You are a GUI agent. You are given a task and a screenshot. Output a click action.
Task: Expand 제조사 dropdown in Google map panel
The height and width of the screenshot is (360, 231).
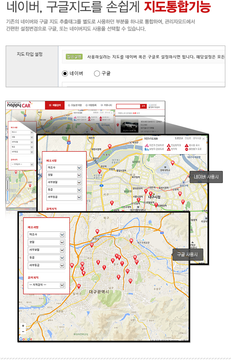(x=47, y=235)
